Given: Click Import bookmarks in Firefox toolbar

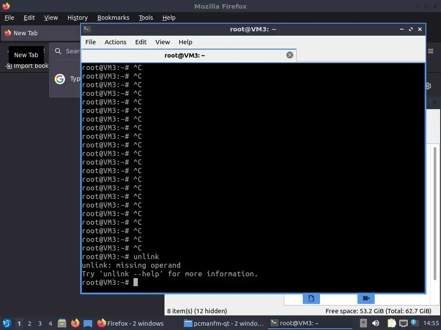Looking at the screenshot, I should click(27, 66).
